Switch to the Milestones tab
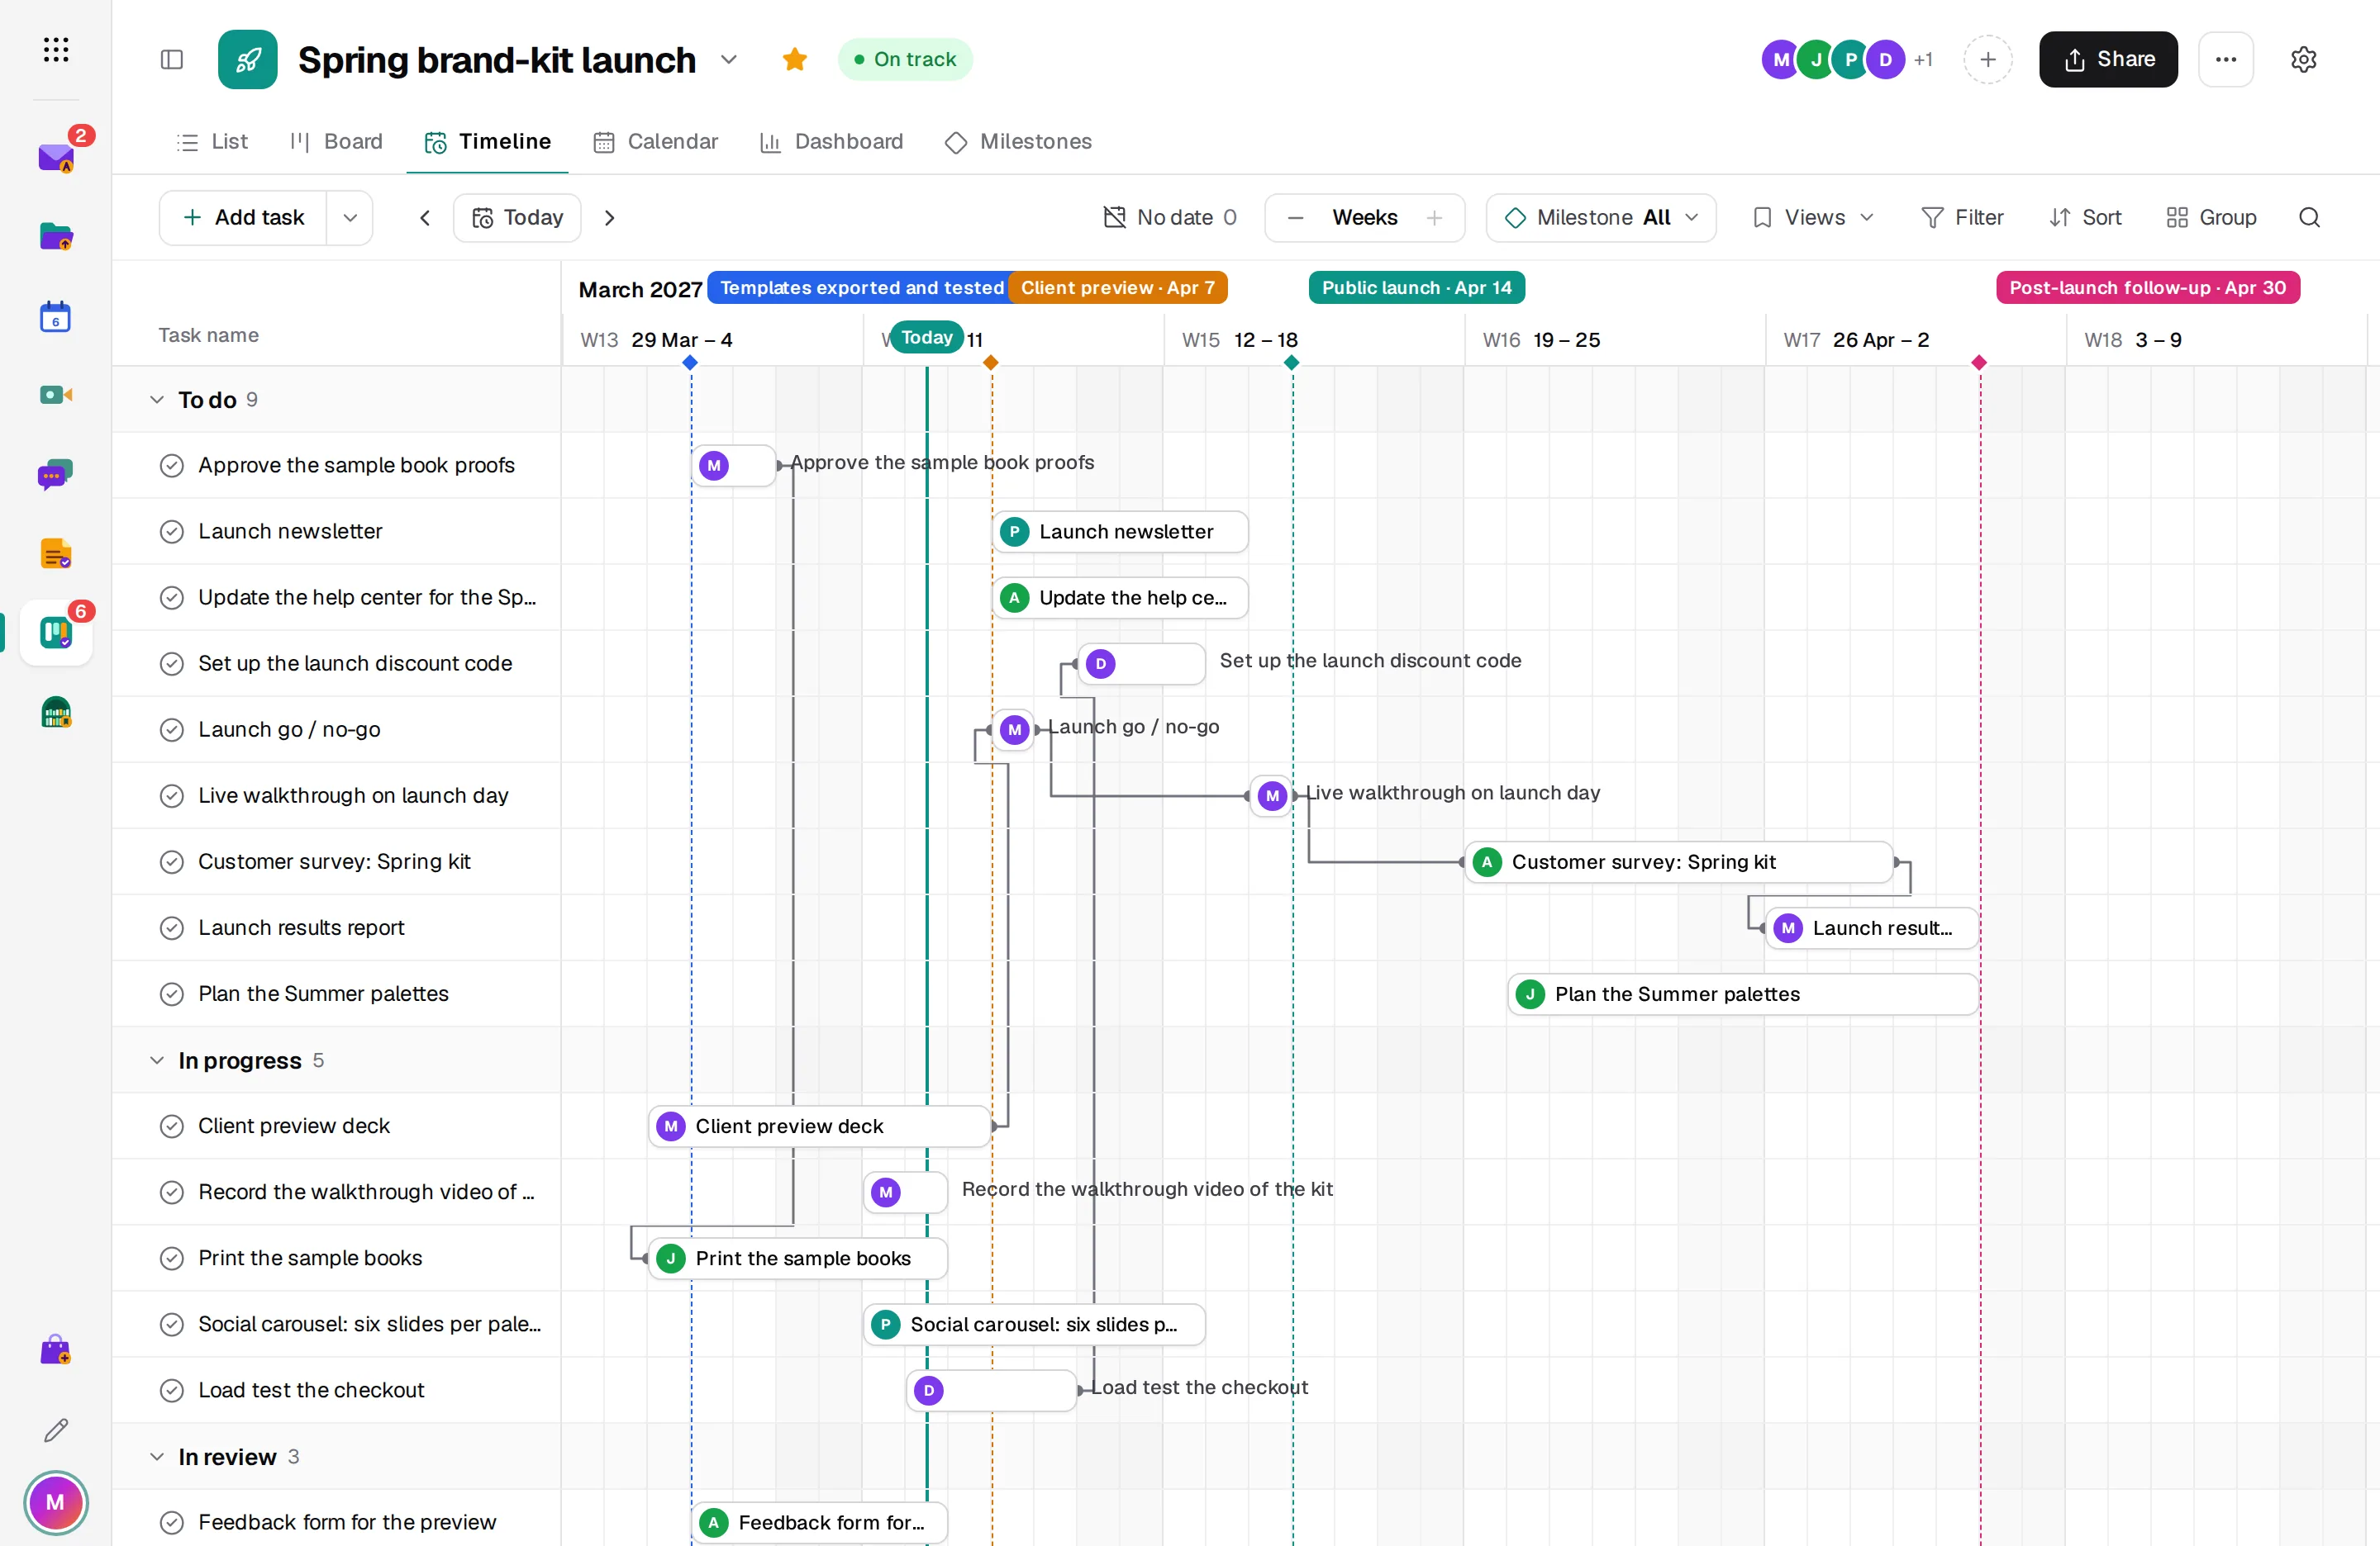Image resolution: width=2380 pixels, height=1546 pixels. [x=1018, y=141]
